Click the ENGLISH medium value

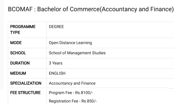tap(57, 73)
